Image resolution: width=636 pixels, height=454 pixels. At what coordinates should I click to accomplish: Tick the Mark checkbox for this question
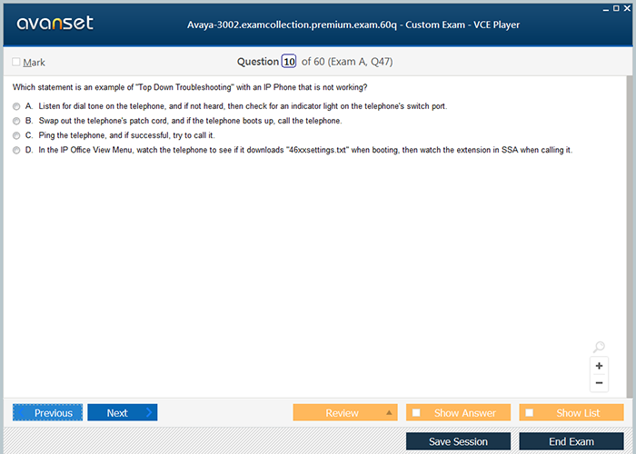coord(16,62)
